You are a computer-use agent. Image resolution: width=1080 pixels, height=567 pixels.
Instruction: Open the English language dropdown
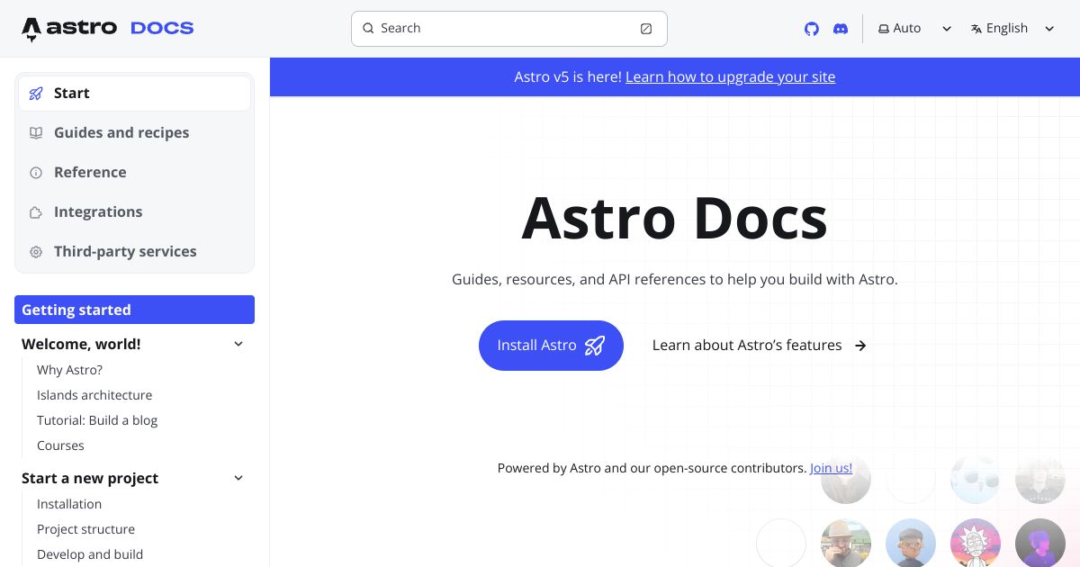click(x=1012, y=29)
